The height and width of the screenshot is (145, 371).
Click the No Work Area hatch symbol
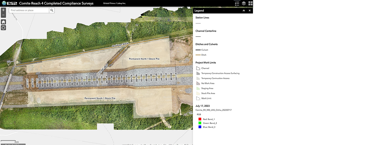coord(198,83)
